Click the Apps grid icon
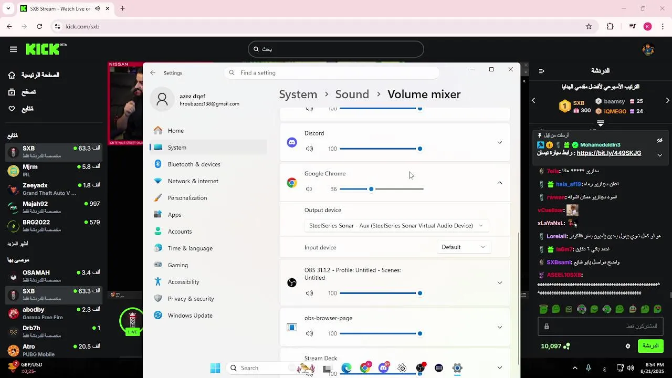This screenshot has height=378, width=672. point(158,215)
